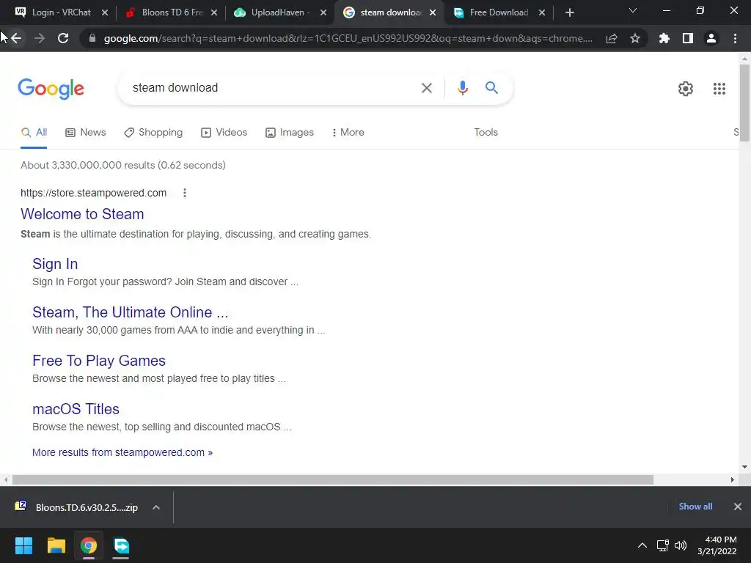Open the volume speaker icon in tray

[680, 545]
